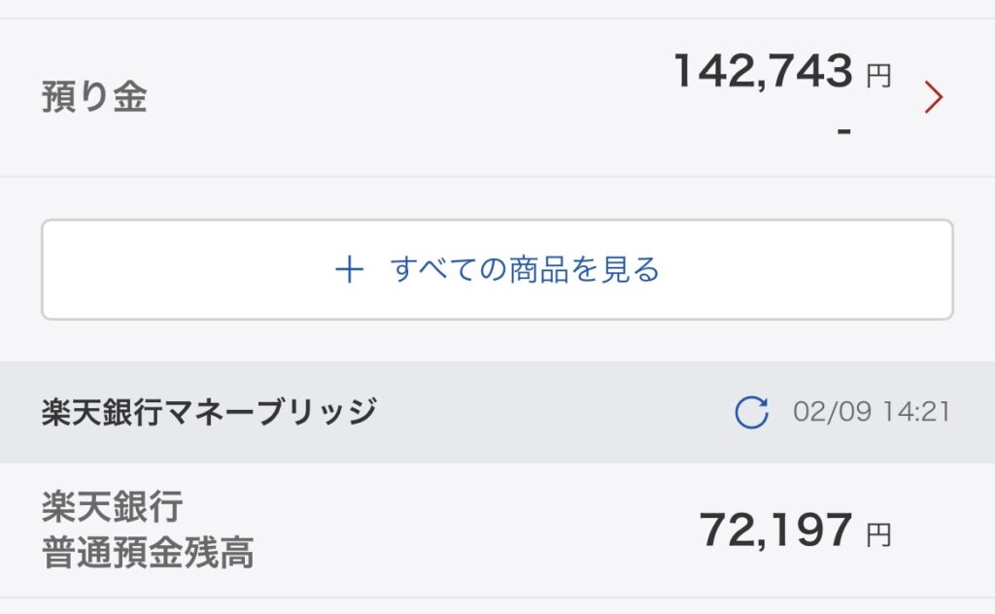This screenshot has height=614, width=995.
Task: Select the 142,743 deposit amount
Action: pyautogui.click(x=763, y=72)
